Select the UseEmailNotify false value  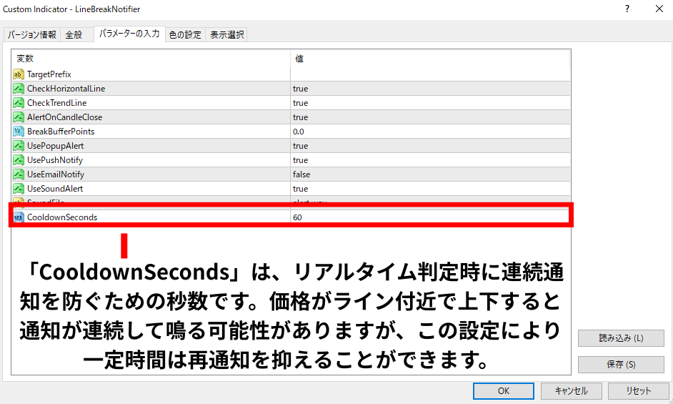point(301,174)
